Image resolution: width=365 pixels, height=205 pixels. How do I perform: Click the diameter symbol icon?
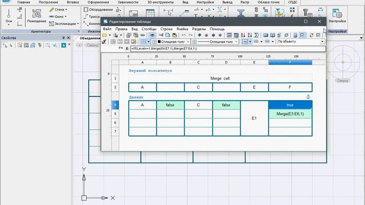click(x=286, y=35)
